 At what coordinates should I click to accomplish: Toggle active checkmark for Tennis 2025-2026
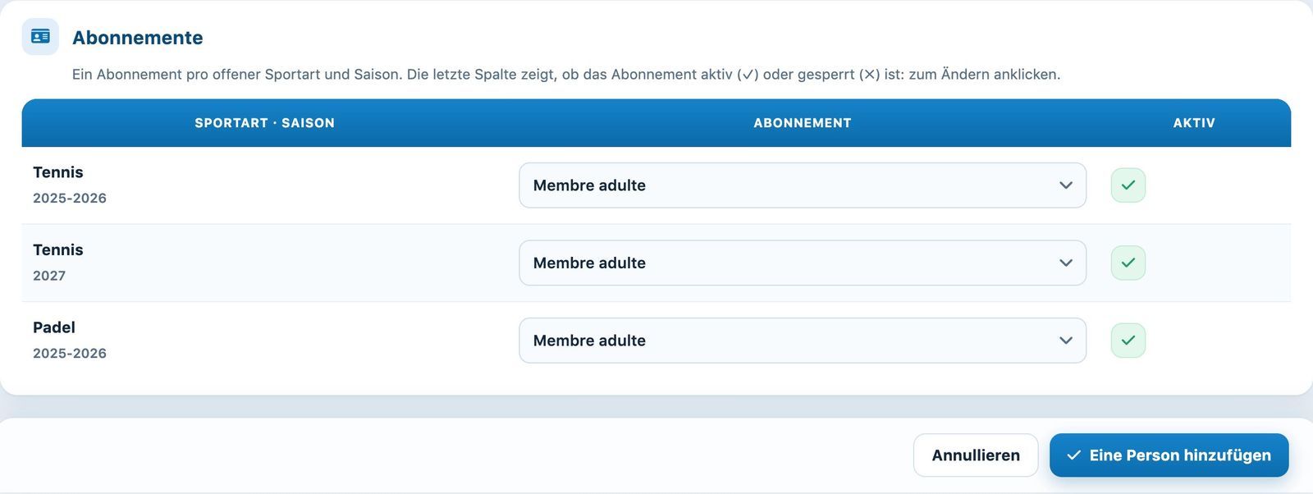[x=1128, y=185]
